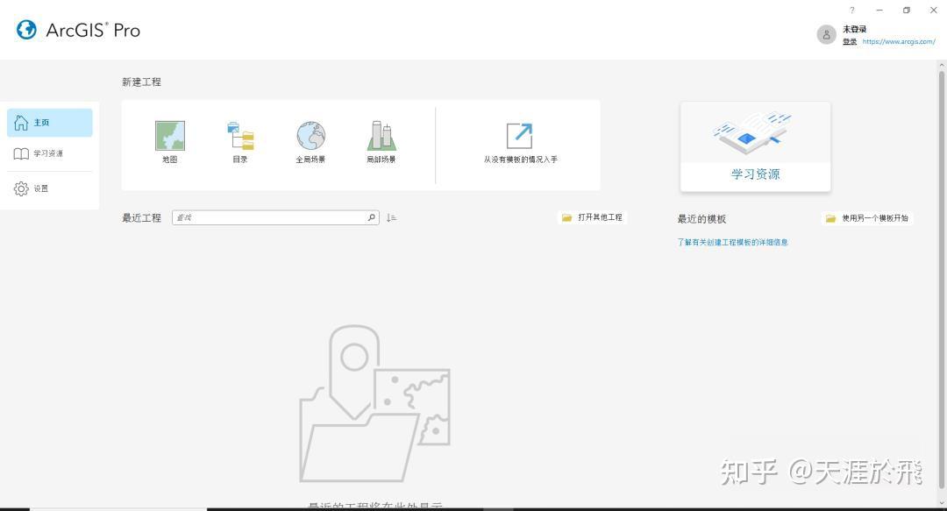Click the account avatar icon
The image size is (947, 511).
[825, 34]
